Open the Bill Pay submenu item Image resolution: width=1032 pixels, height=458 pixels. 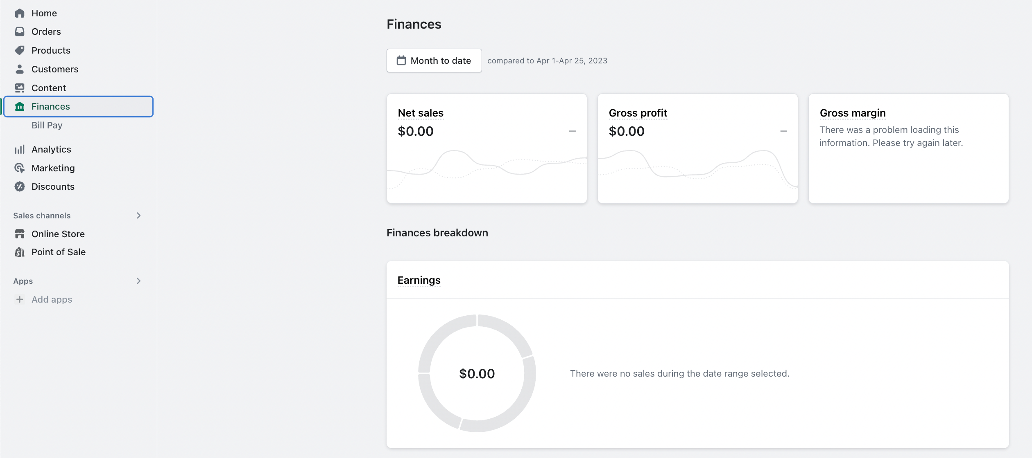tap(47, 125)
